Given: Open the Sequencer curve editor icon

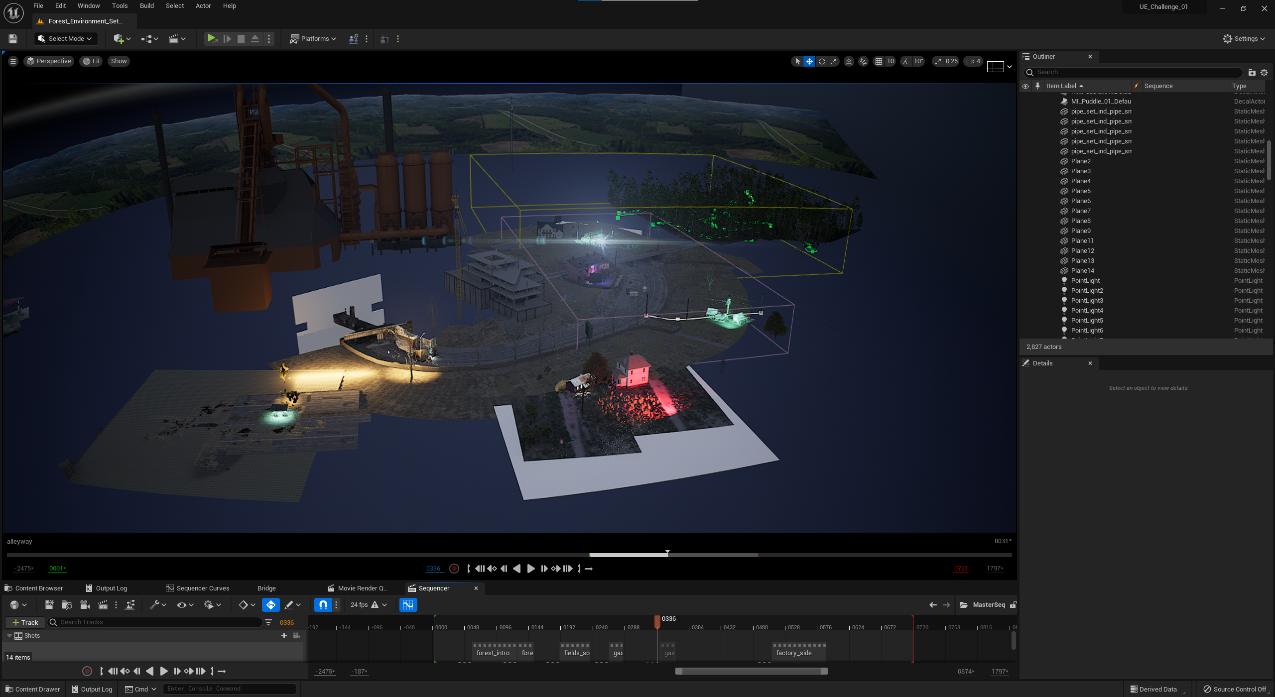Looking at the screenshot, I should (x=408, y=605).
